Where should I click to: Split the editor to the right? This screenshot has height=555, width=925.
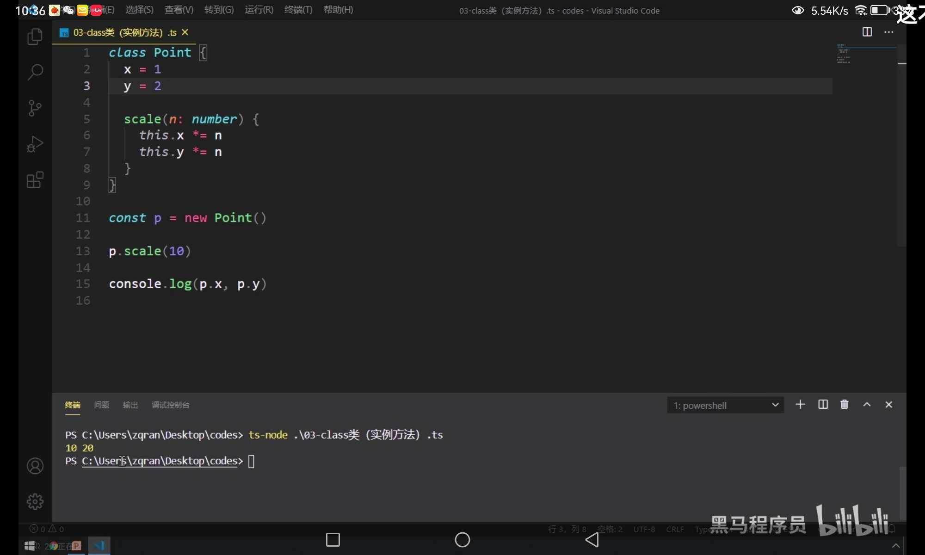pos(867,32)
